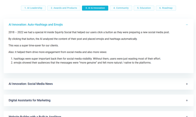Click the text 'By clicking that button, the AI analyzed'
This screenshot has width=196, height=117.
(x=73, y=39)
